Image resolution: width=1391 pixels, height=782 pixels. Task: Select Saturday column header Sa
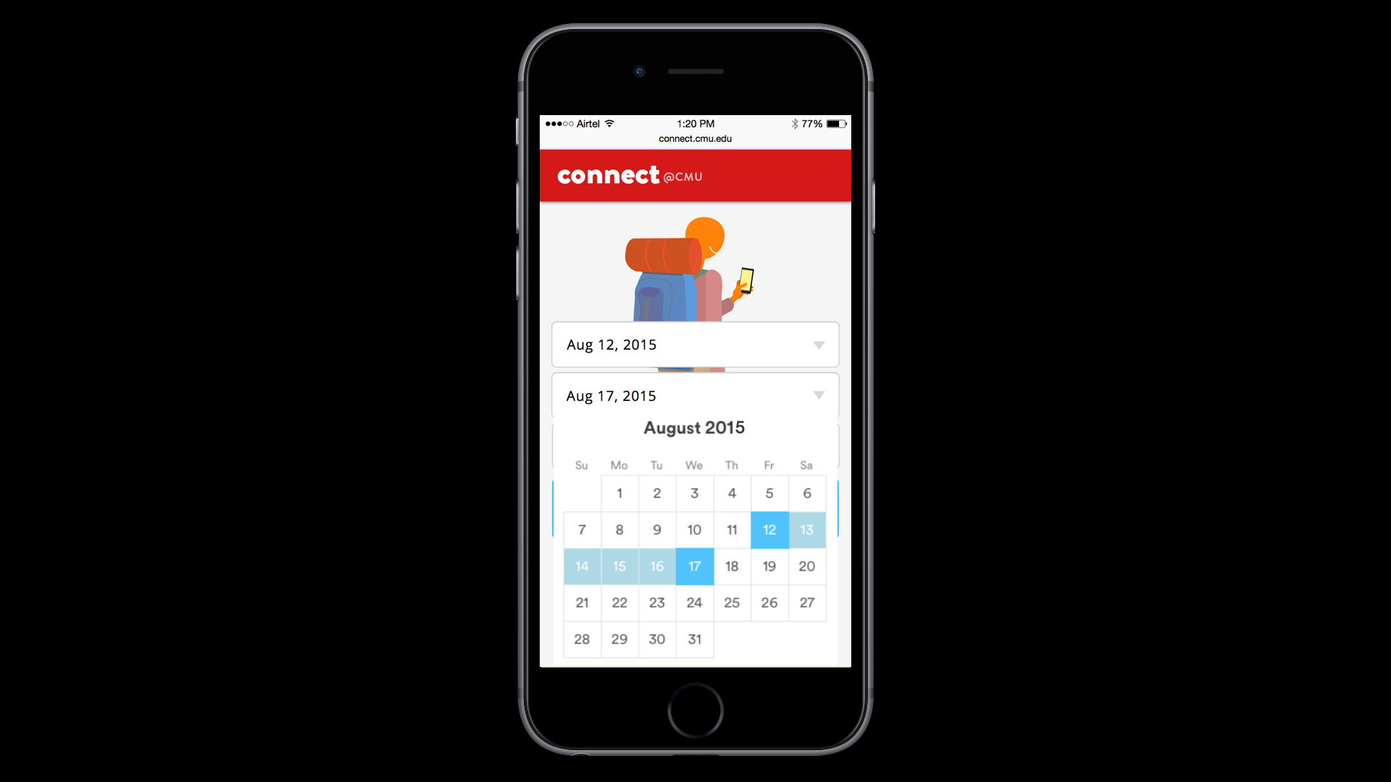806,465
